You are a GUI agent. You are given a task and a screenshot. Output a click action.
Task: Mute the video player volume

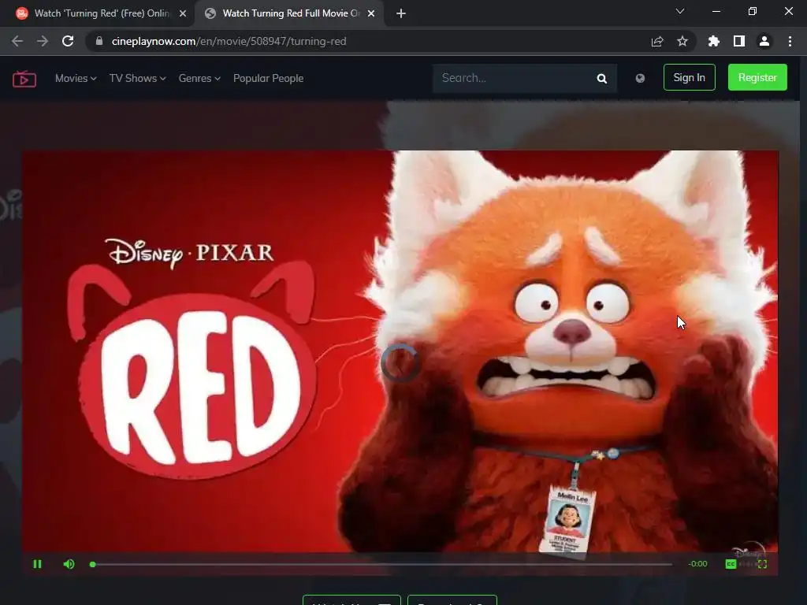tap(69, 564)
